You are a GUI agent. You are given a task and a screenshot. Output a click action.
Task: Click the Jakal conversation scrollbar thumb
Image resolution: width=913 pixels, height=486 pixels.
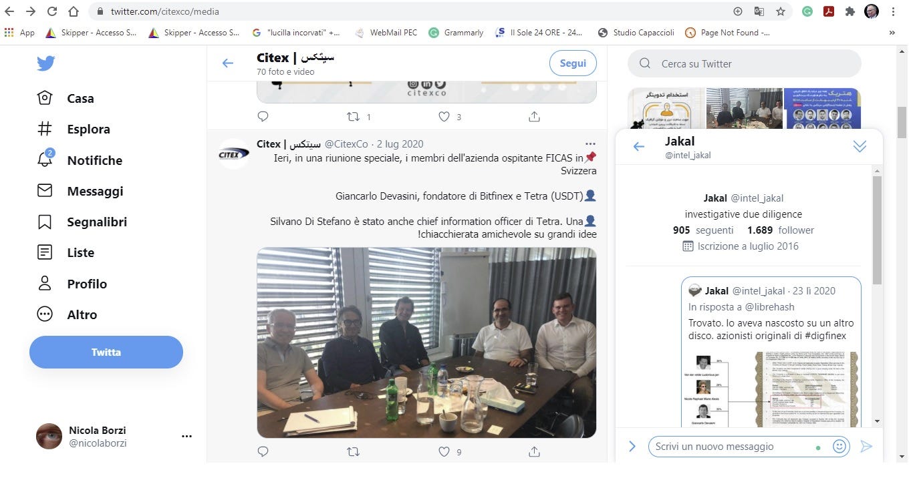coord(877,230)
